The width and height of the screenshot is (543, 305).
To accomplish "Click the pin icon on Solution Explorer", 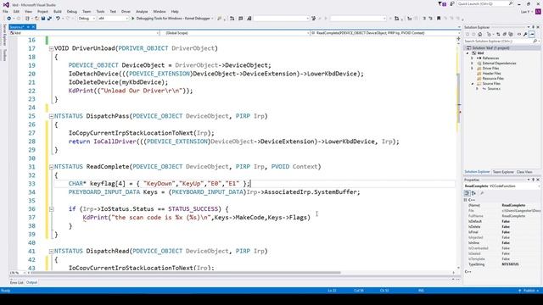I will pos(534,27).
